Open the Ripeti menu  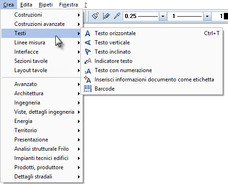coord(46,5)
